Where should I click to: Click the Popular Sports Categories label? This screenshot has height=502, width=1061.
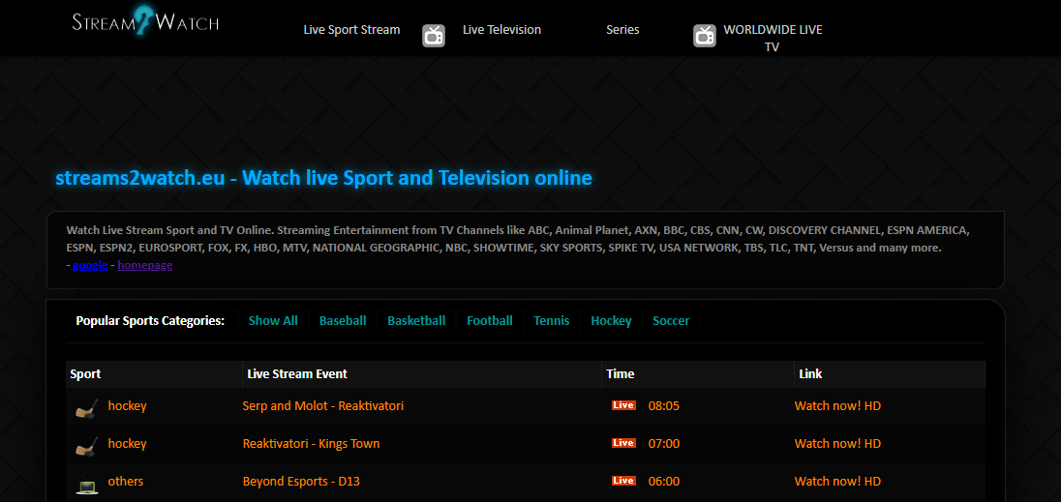(x=150, y=321)
